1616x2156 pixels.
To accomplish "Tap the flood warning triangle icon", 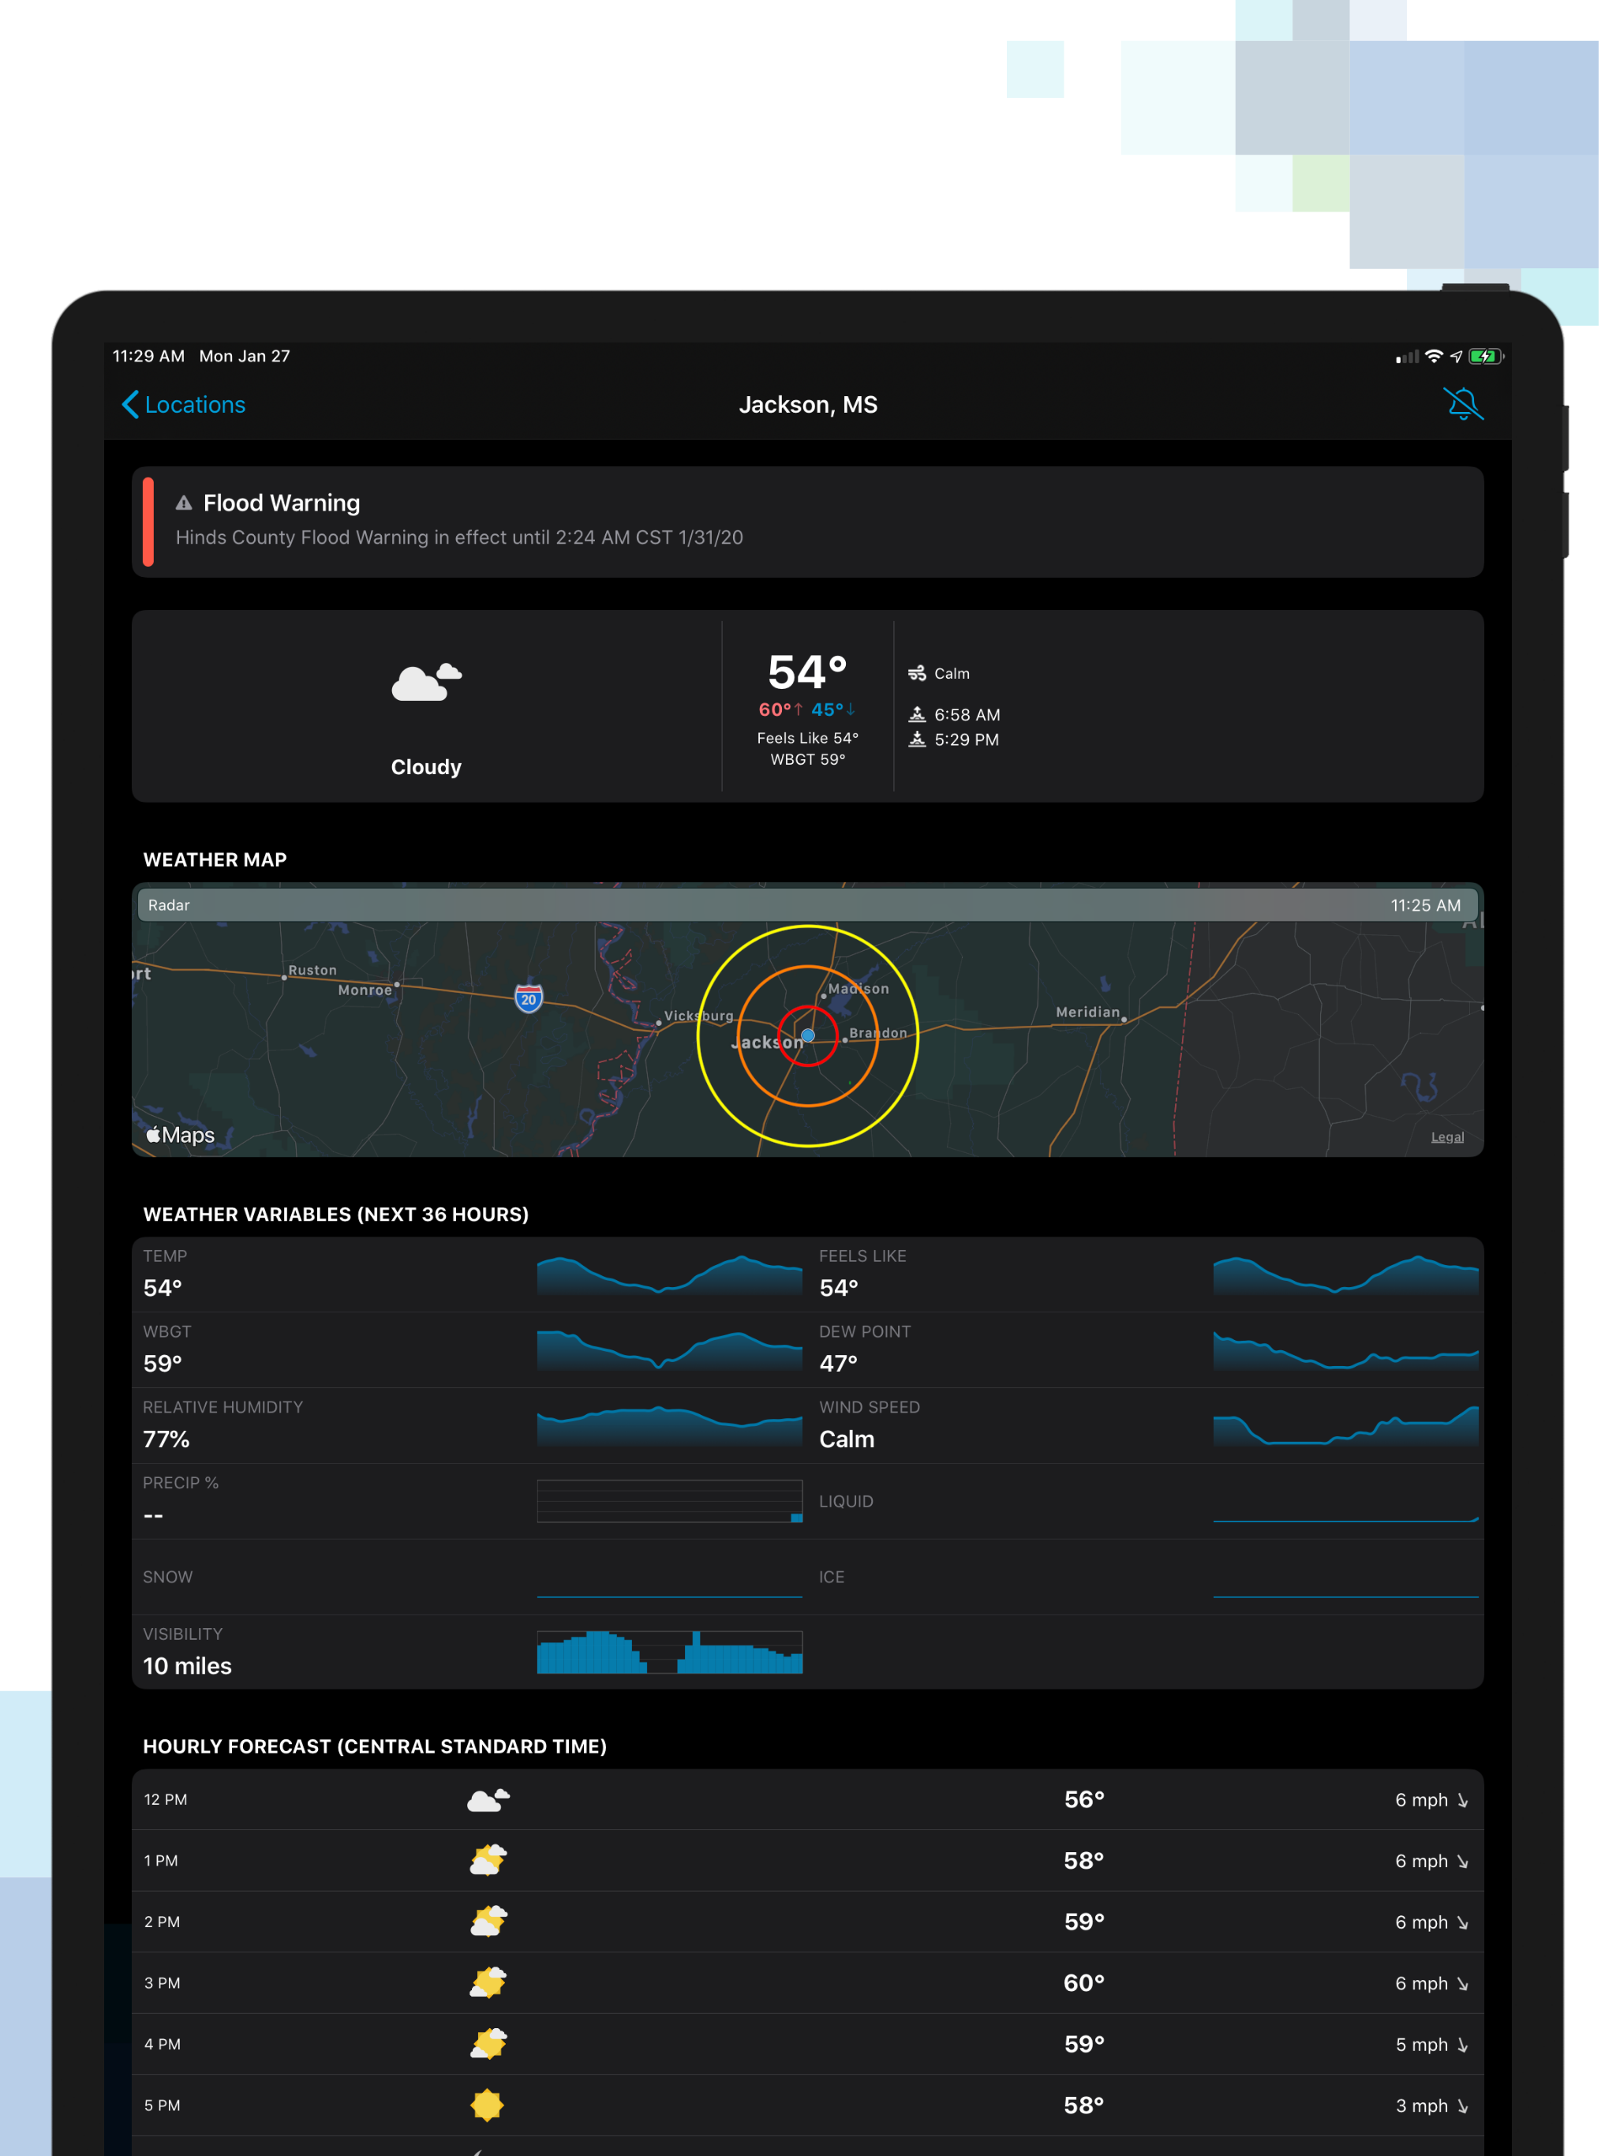I will 183,503.
